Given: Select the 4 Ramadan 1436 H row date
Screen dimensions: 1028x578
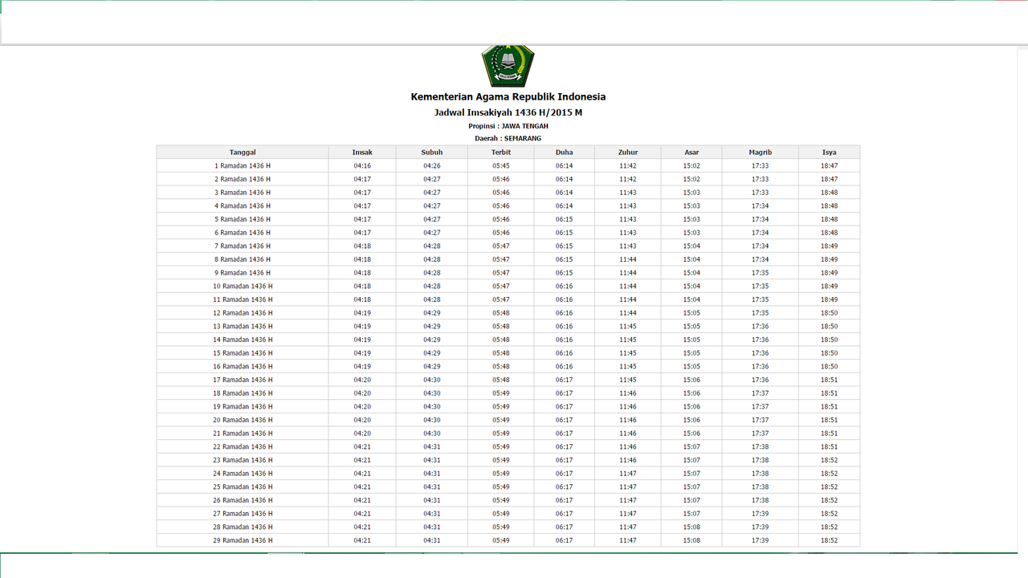Looking at the screenshot, I should pos(243,206).
